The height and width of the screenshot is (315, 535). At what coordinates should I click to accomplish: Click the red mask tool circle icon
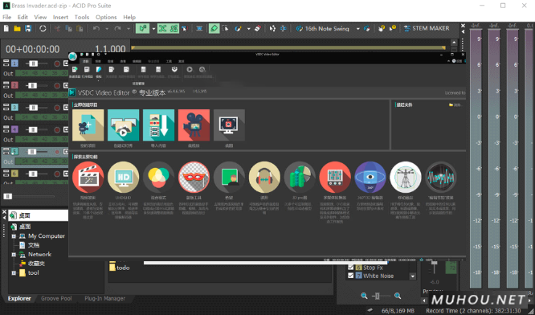(x=194, y=177)
